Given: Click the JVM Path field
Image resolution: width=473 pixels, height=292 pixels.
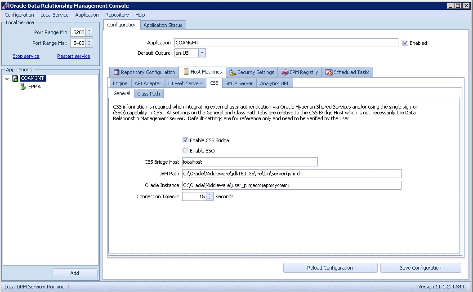Looking at the screenshot, I should 291,174.
